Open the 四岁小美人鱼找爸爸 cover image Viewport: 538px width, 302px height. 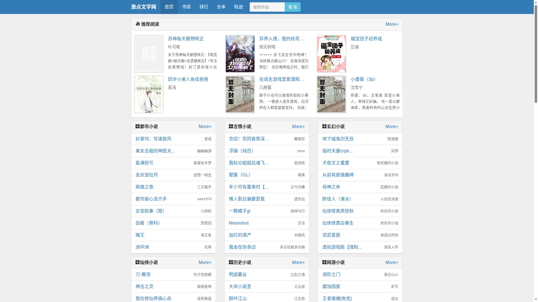point(149,94)
